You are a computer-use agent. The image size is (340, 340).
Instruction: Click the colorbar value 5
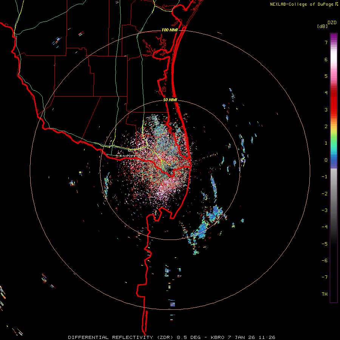pyautogui.click(x=326, y=76)
